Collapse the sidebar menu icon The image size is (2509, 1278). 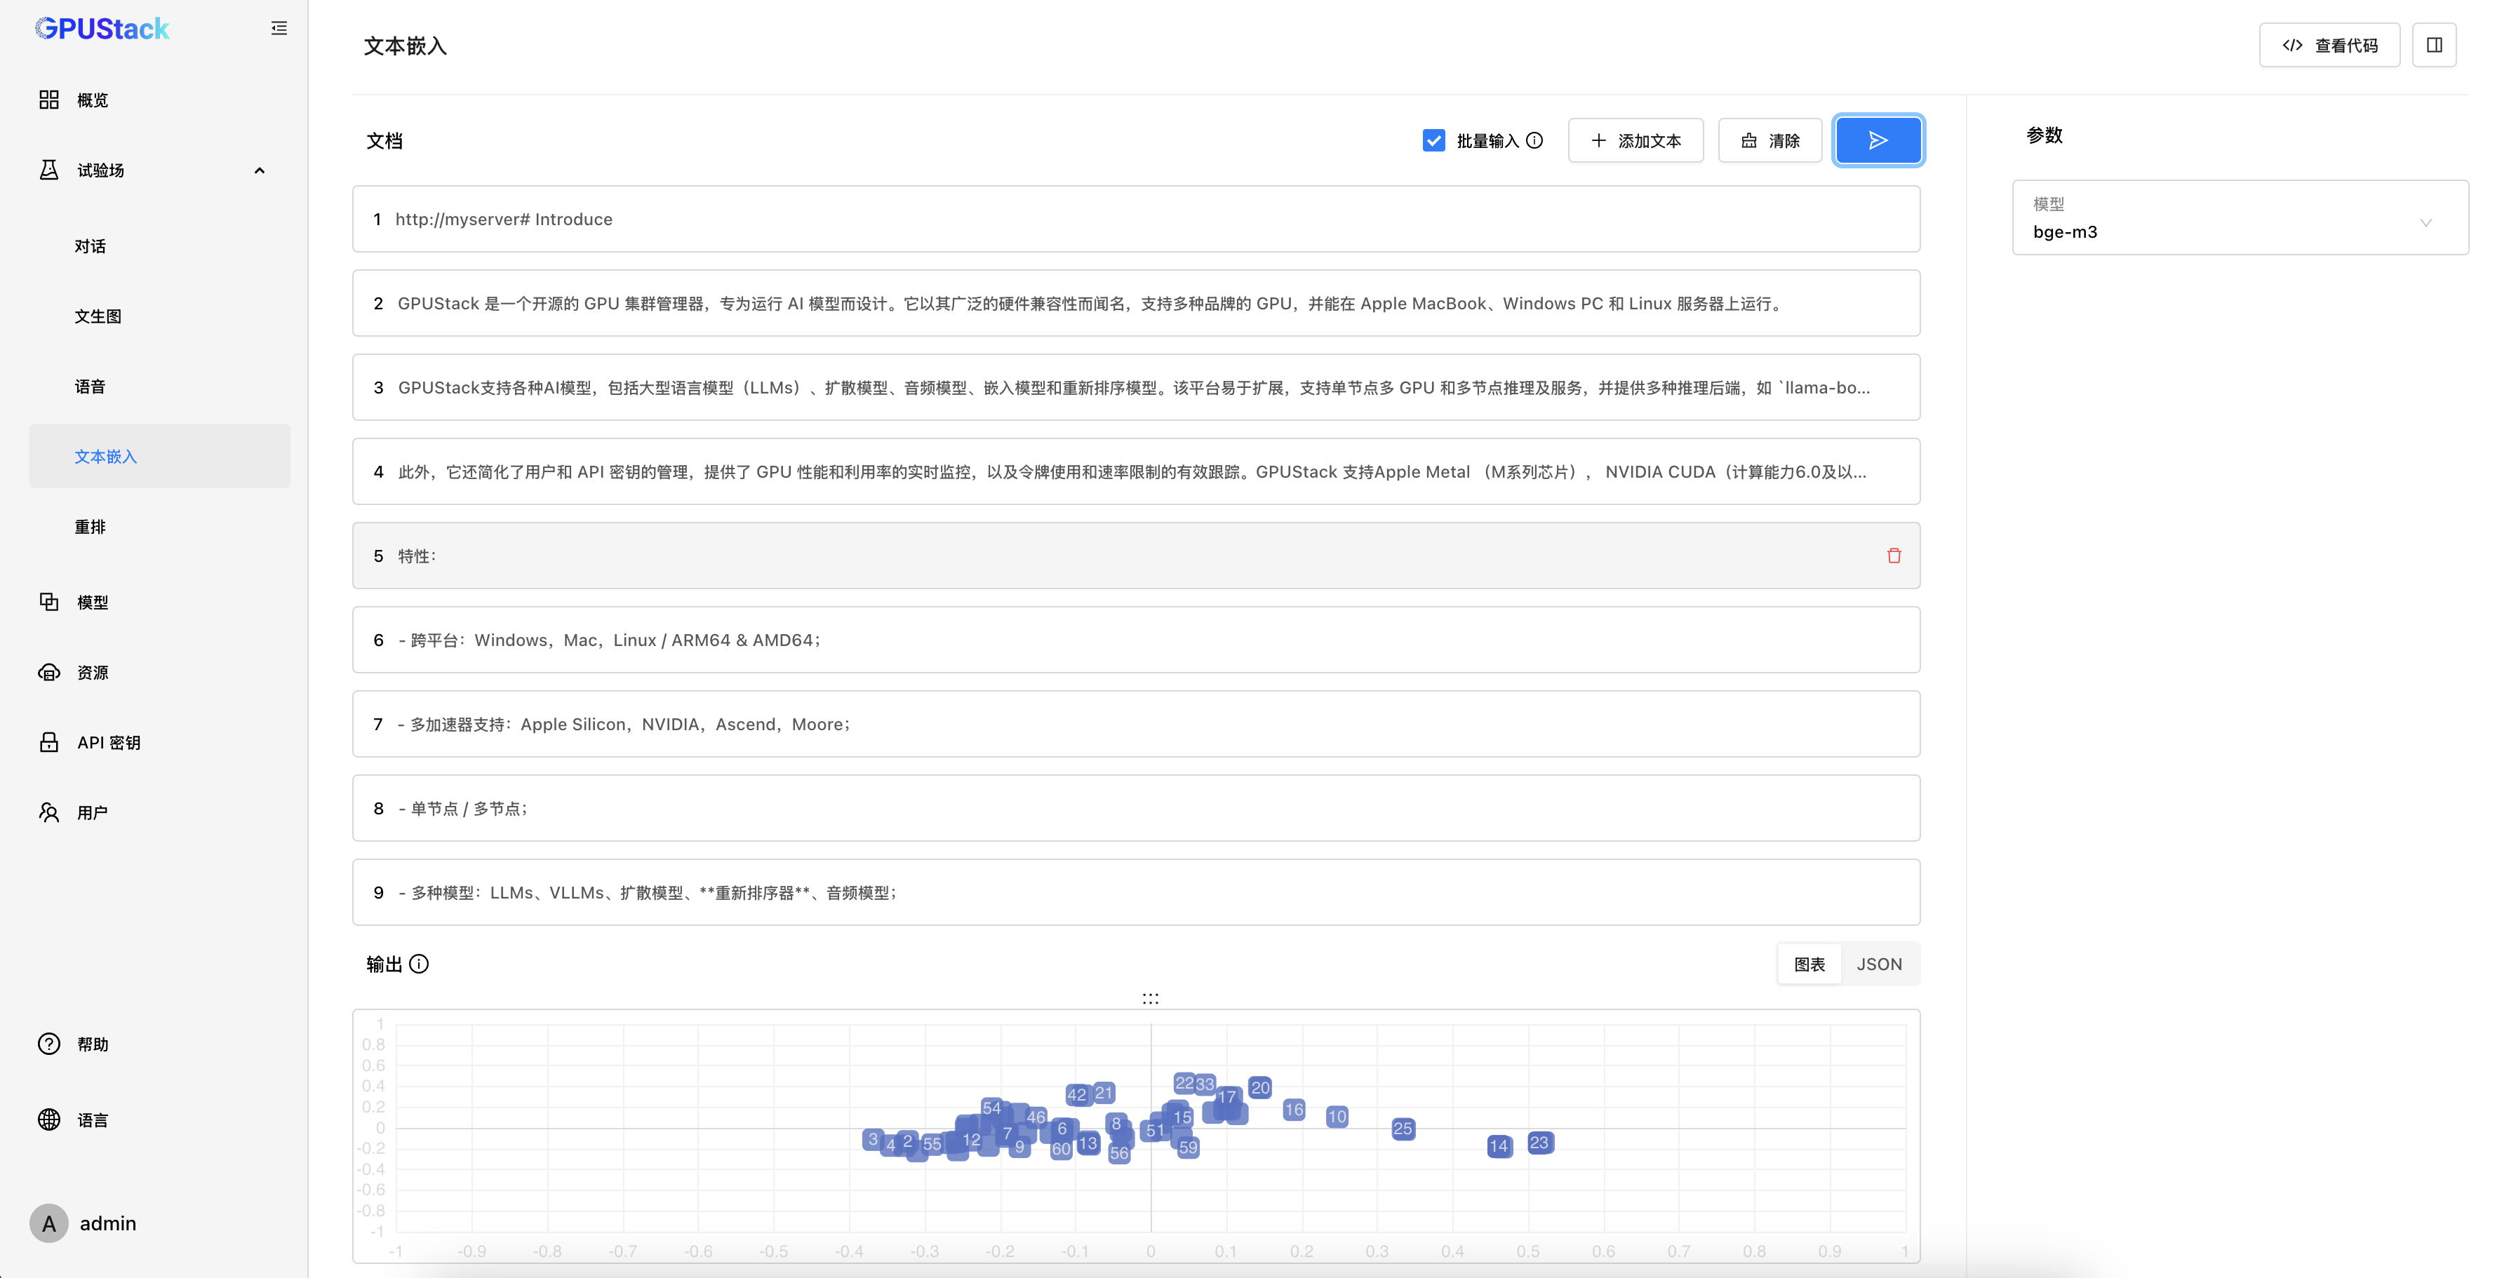pyautogui.click(x=279, y=28)
